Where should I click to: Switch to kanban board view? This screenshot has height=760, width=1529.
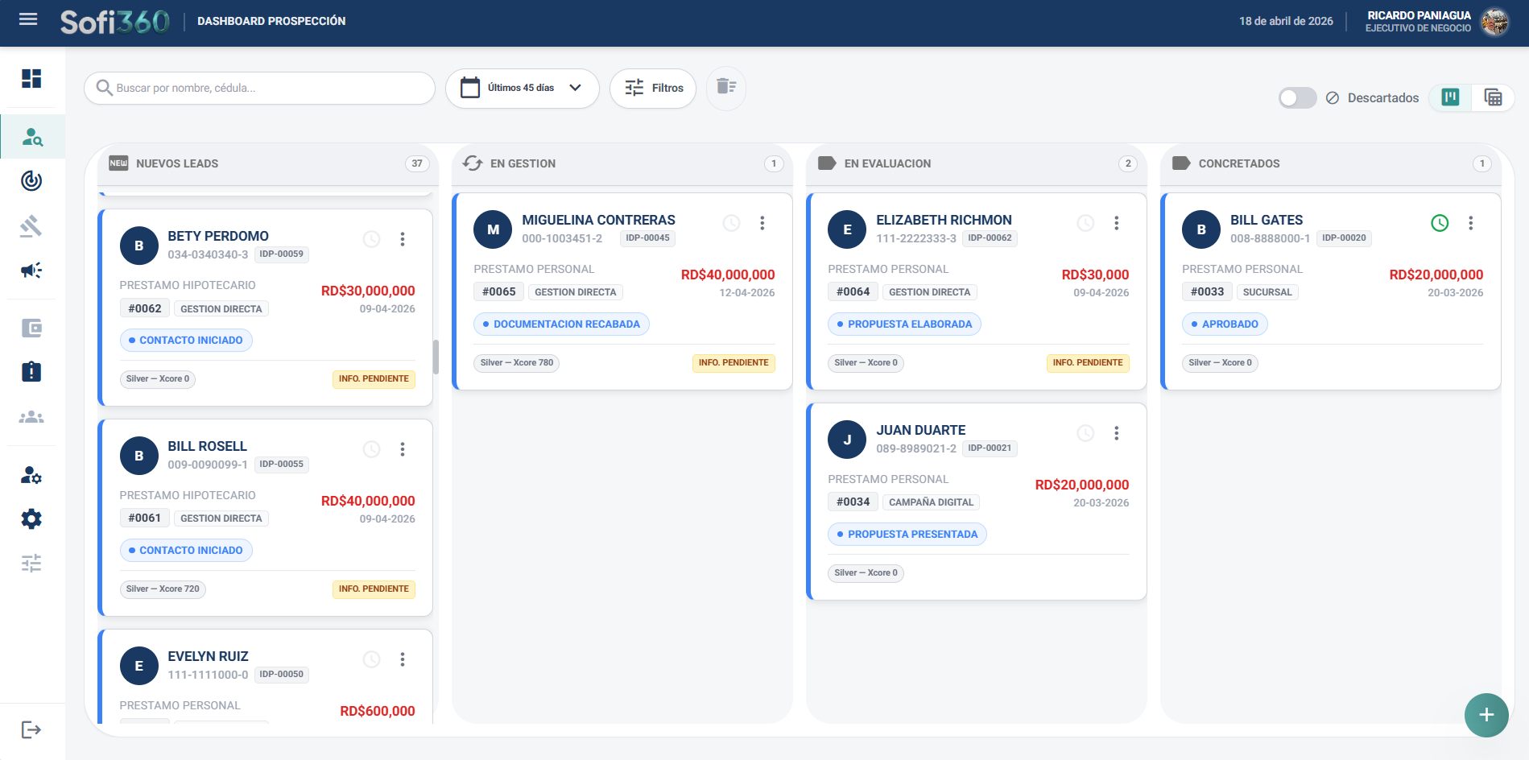click(1450, 97)
